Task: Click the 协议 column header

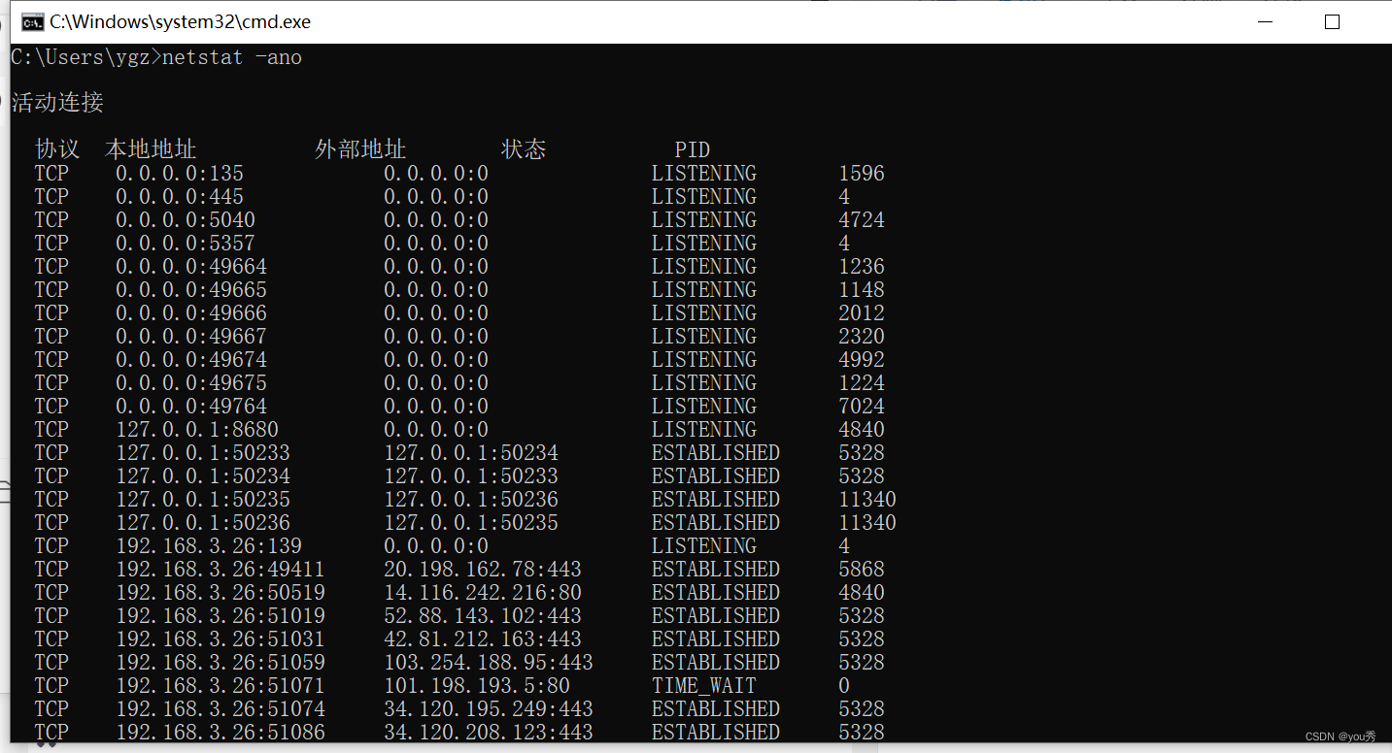Action: click(57, 149)
